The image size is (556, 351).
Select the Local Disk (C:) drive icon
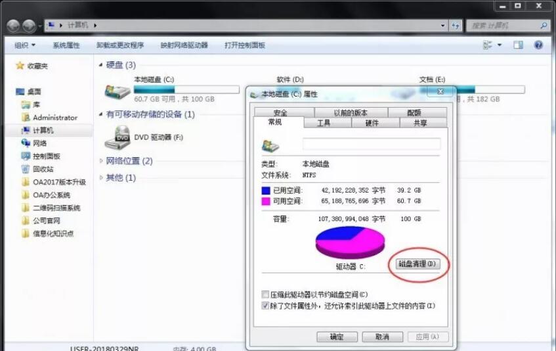coord(117,91)
